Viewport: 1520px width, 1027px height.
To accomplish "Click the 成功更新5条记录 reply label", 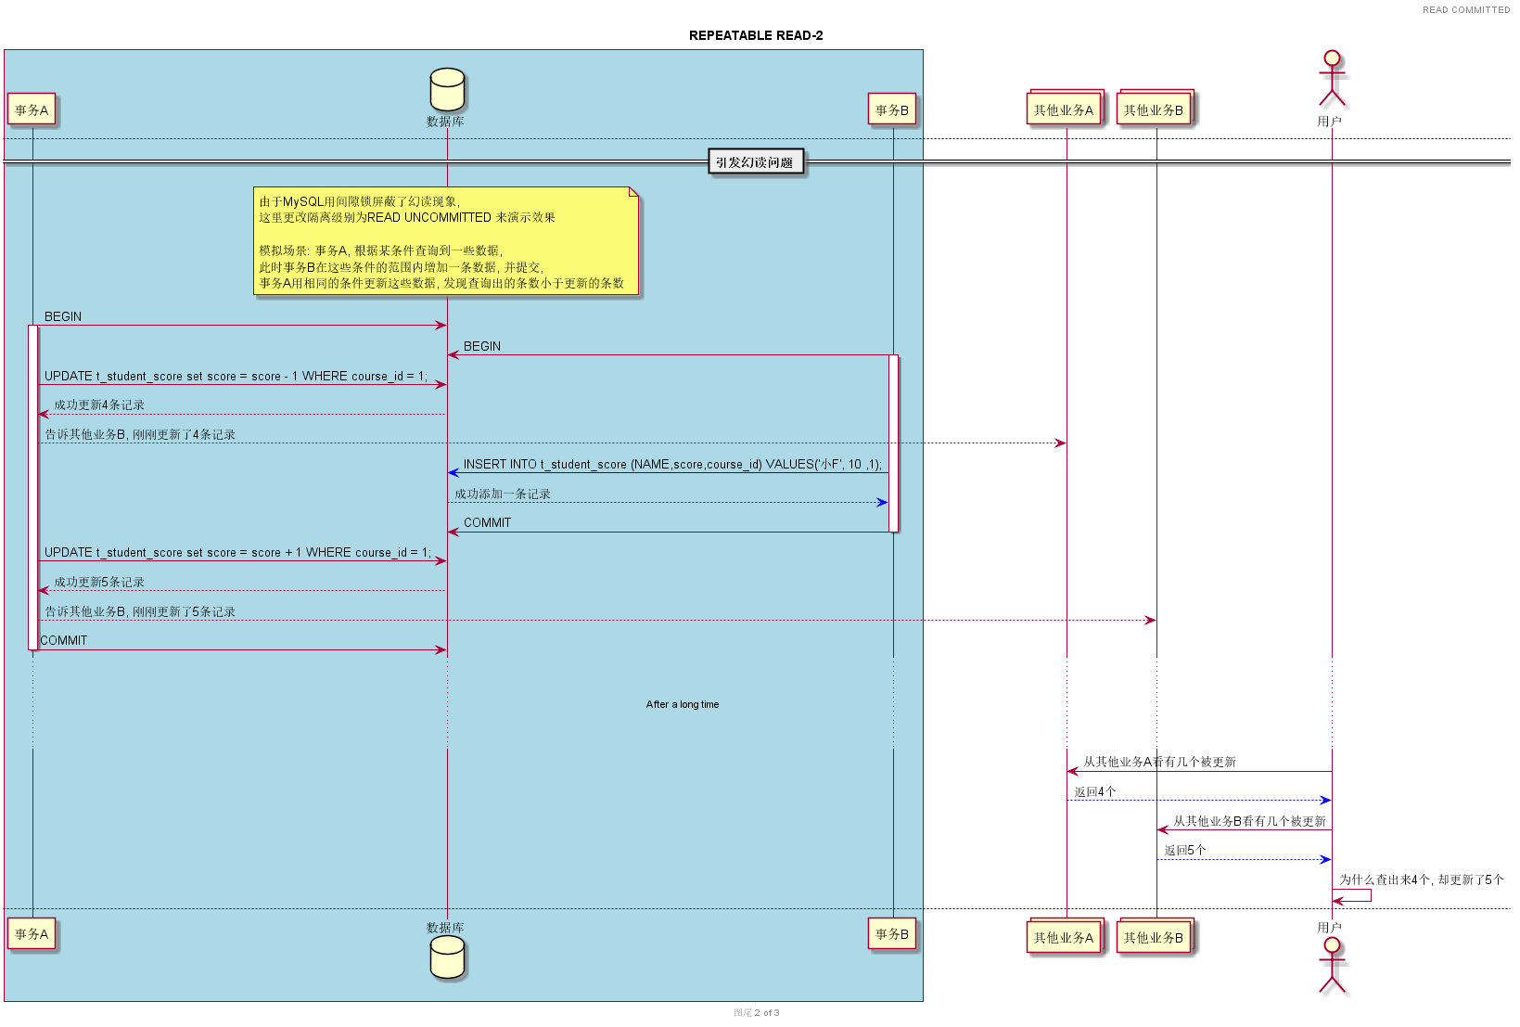I will (99, 582).
